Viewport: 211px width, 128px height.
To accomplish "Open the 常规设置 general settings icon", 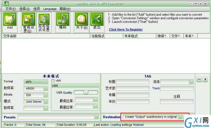I will pos(29,19).
